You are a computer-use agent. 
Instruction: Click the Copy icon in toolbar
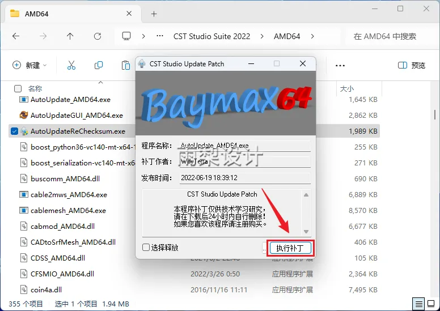pyautogui.click(x=99, y=65)
